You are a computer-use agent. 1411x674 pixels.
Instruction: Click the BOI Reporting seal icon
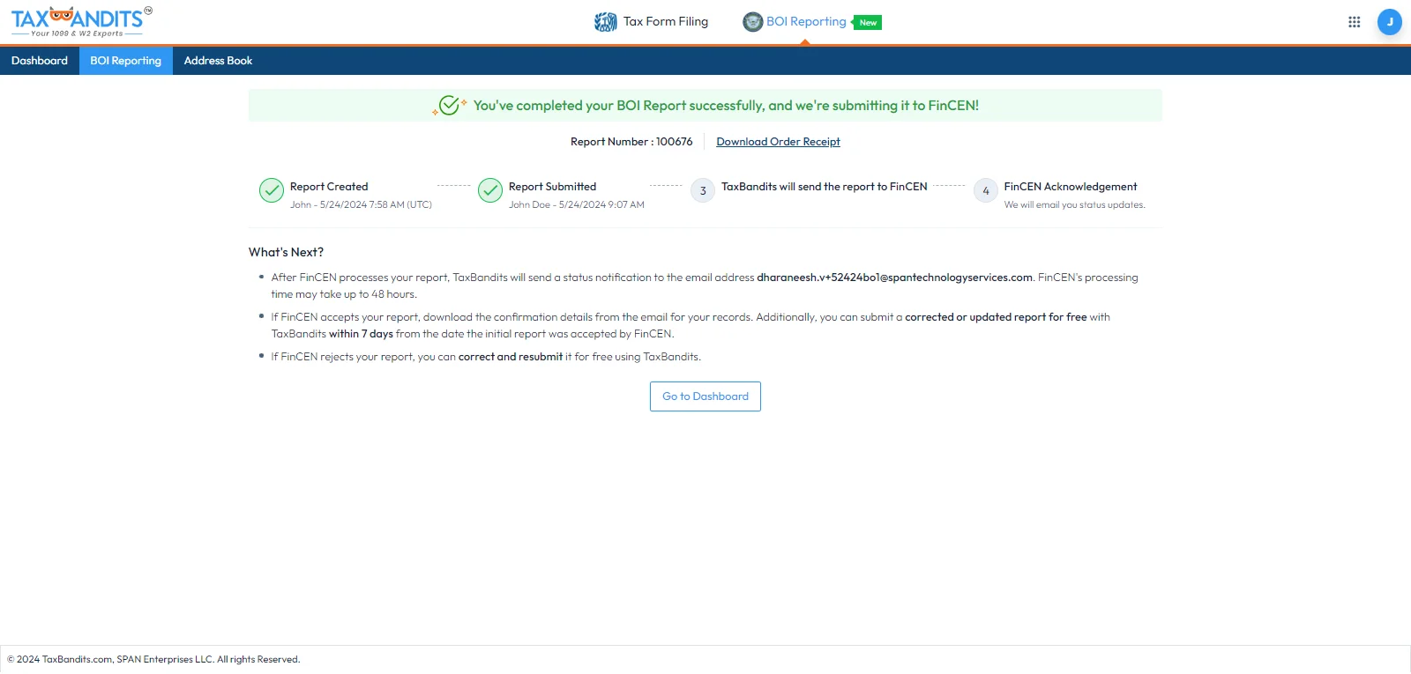point(752,22)
